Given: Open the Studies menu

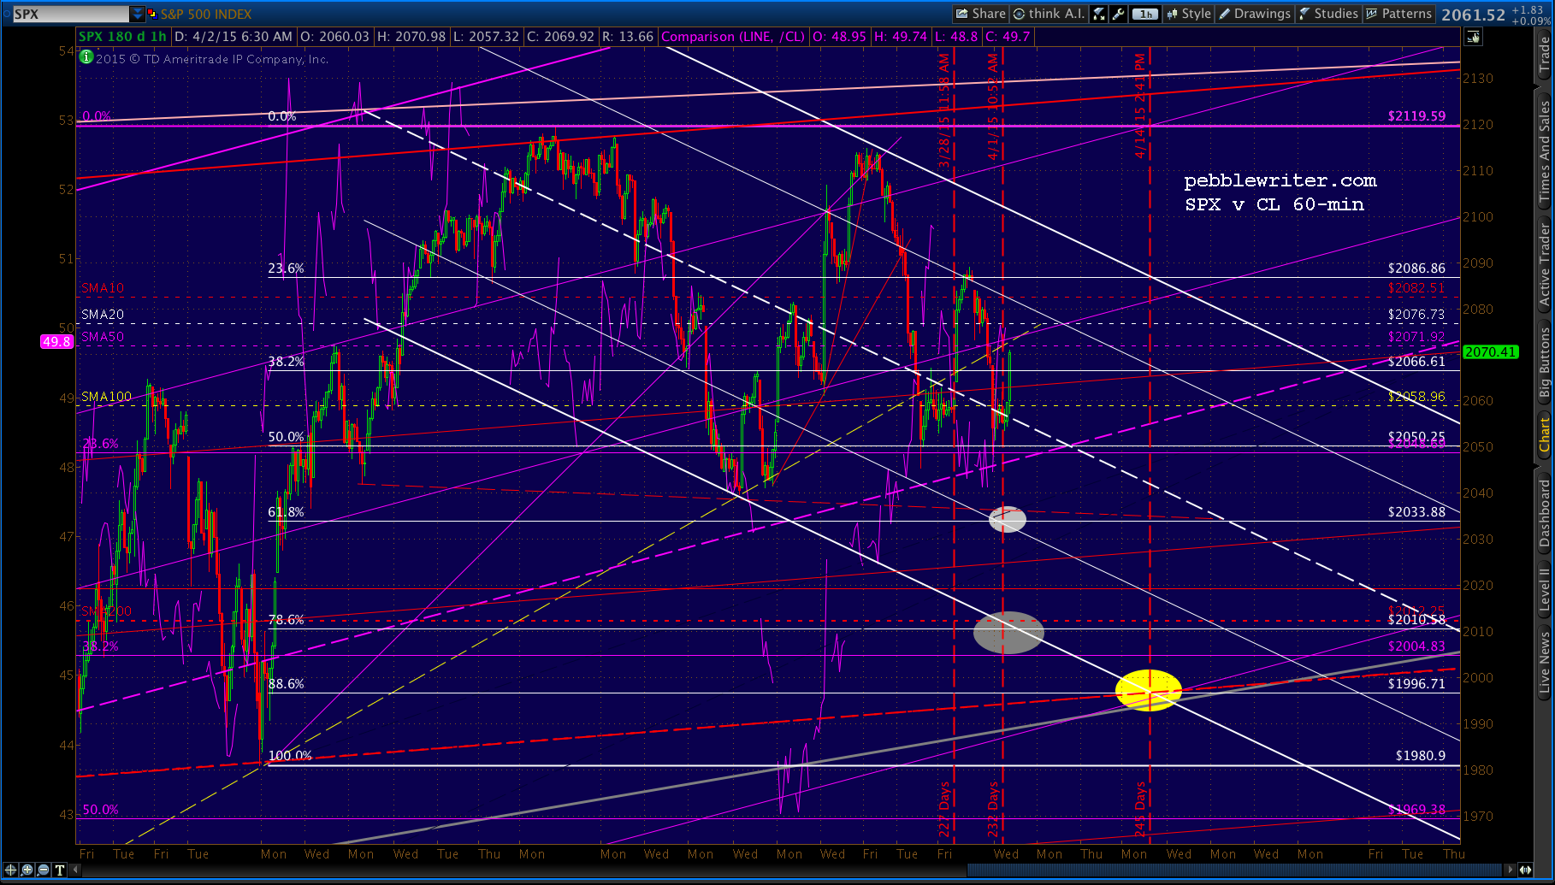Looking at the screenshot, I should tap(1328, 14).
